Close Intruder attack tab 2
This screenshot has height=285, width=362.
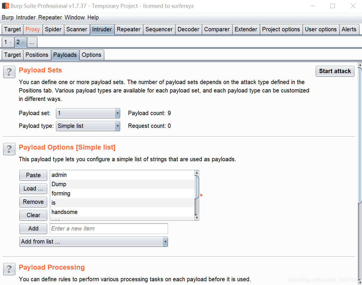(23, 43)
